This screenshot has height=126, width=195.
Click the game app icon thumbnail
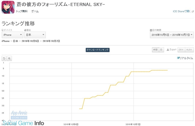coord(8,7)
